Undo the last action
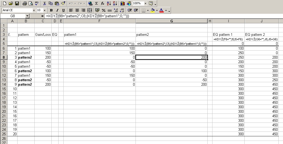The image size is (283, 144). (71, 3)
